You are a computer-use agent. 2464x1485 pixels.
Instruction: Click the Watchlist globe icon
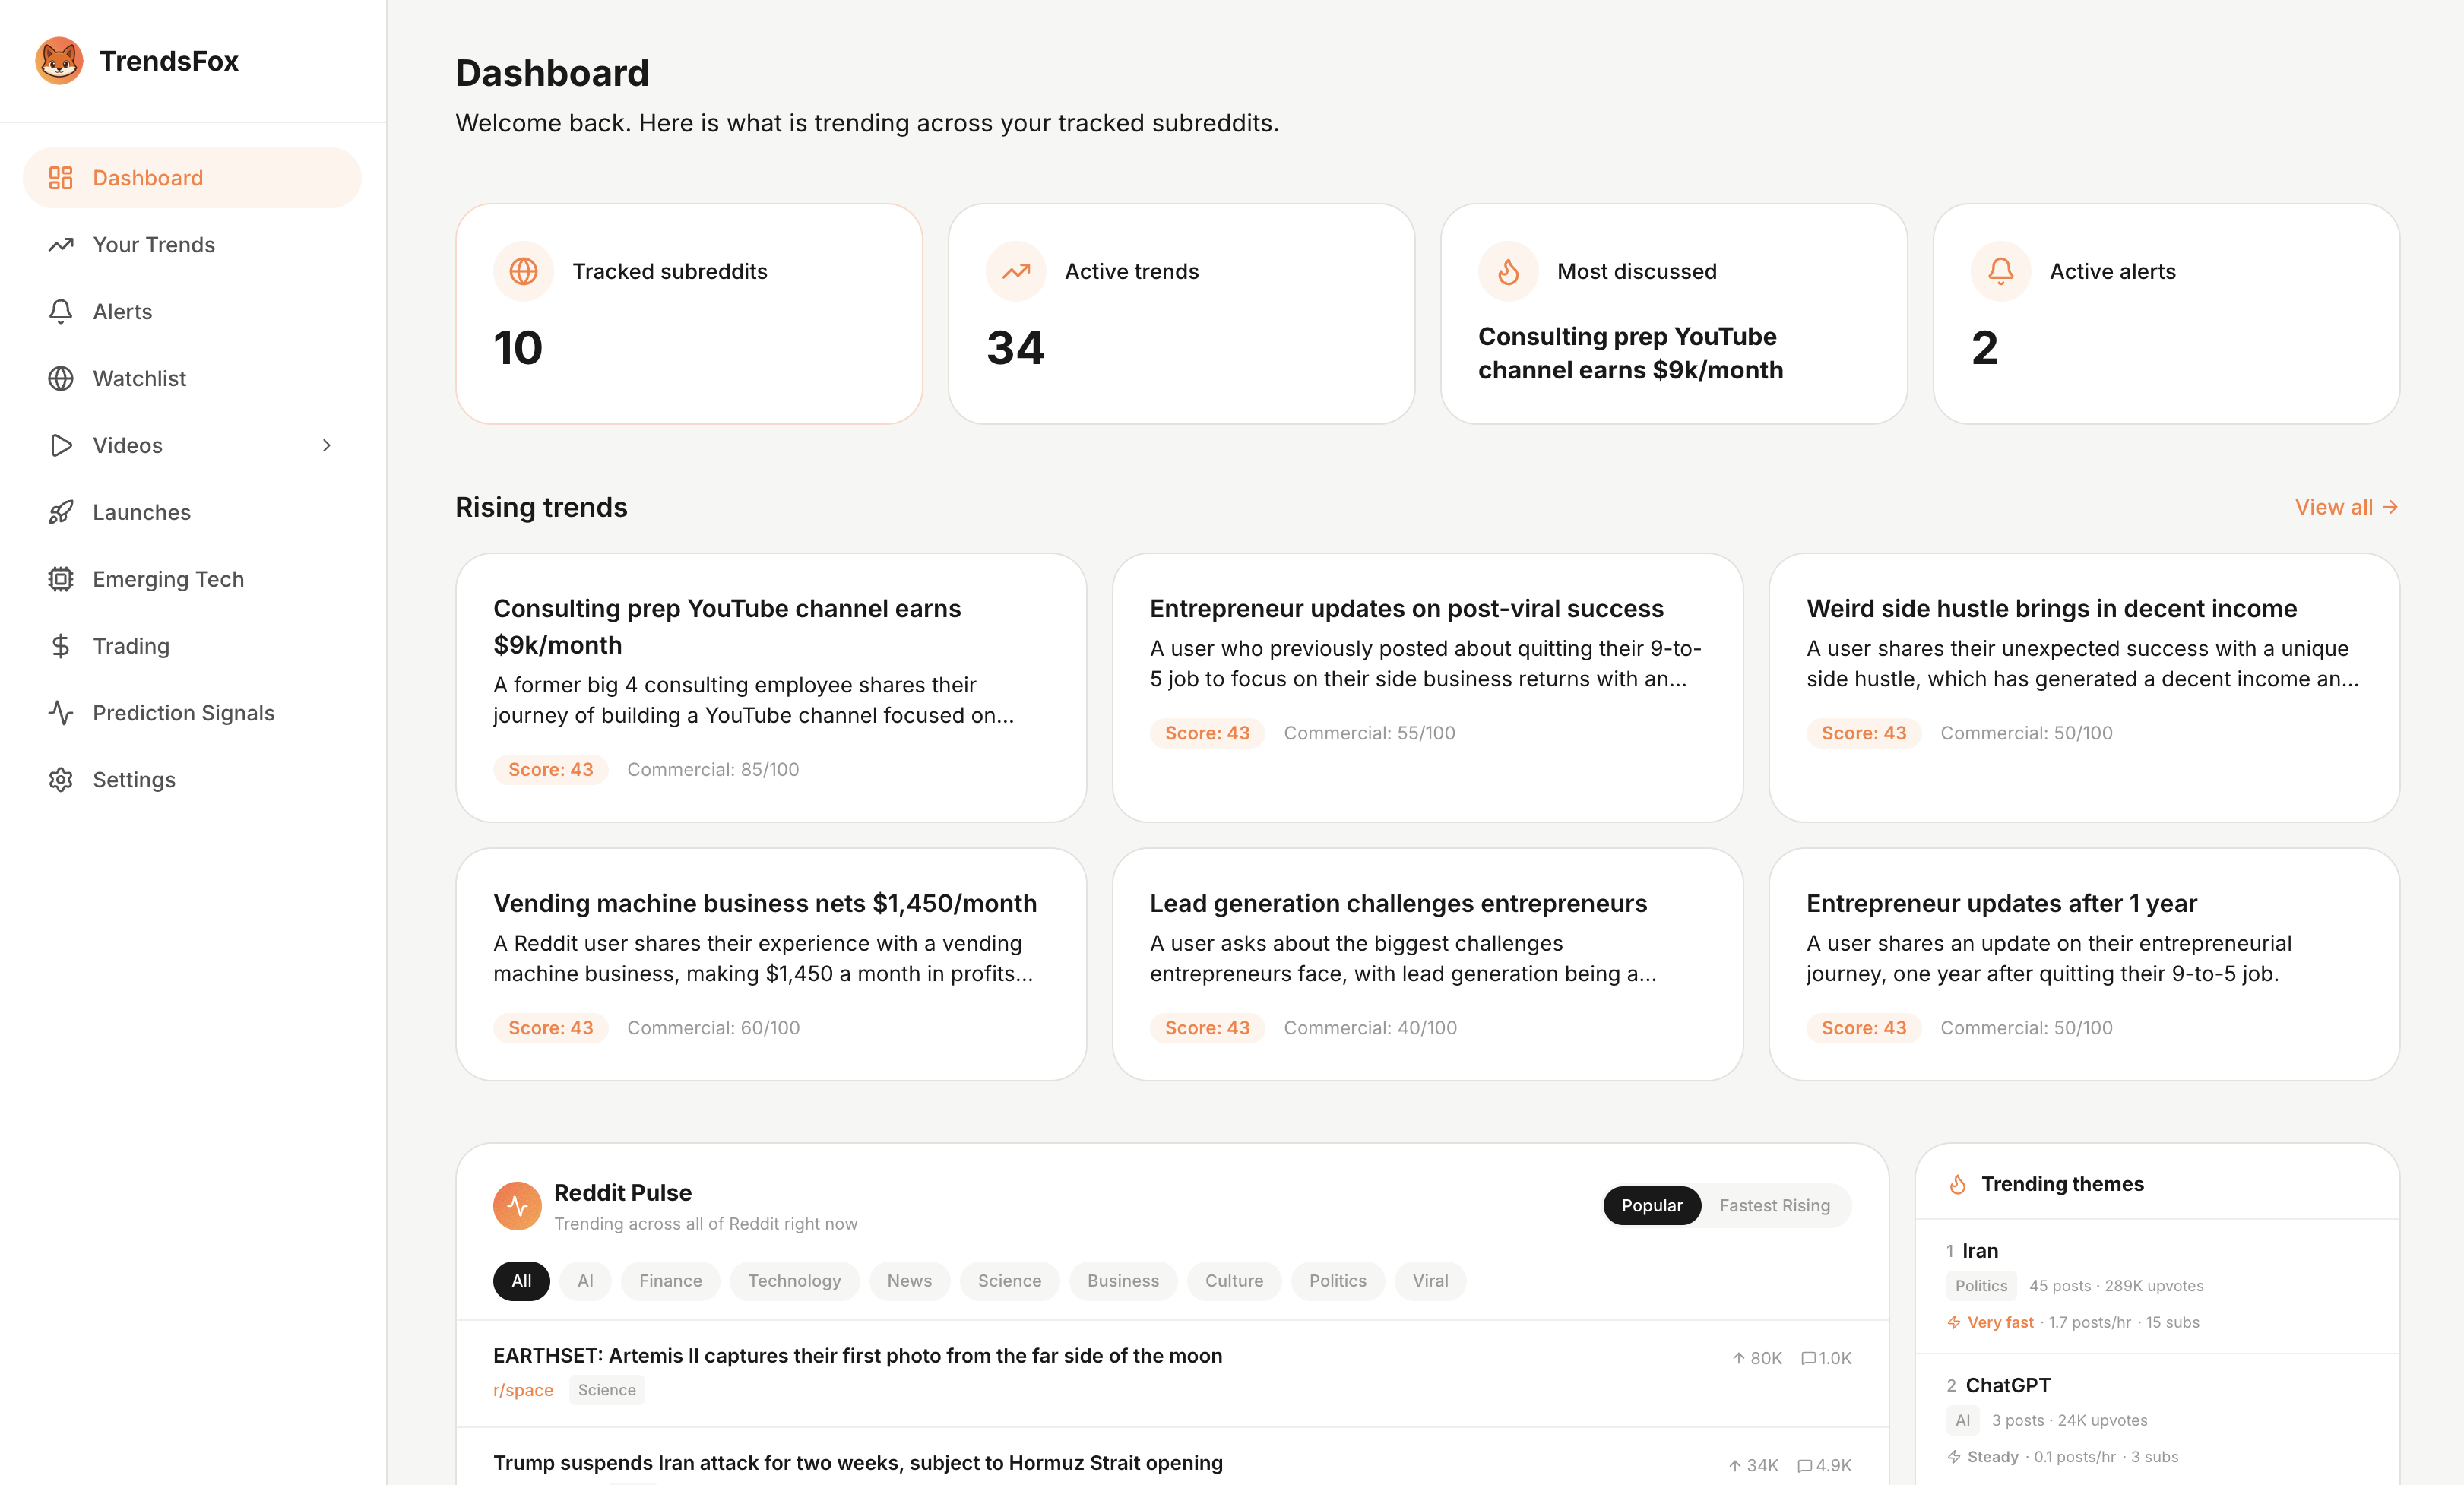point(61,379)
